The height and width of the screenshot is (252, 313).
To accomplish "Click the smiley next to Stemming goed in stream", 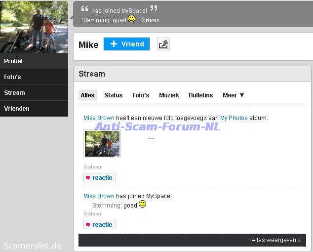I will (x=142, y=204).
